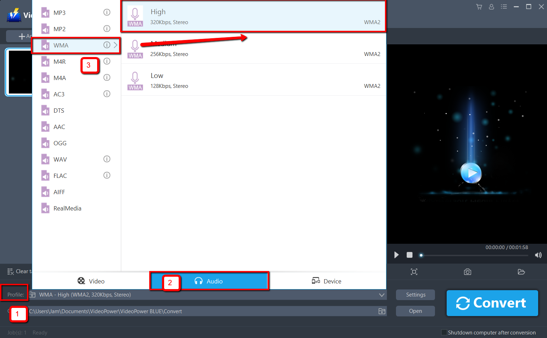
Task: Switch to the Video tab
Action: tap(91, 281)
